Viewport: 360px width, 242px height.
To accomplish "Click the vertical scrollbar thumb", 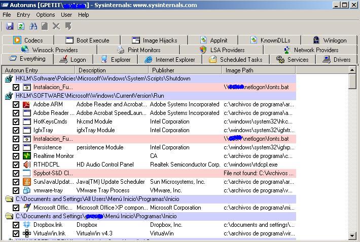I will 352,81.
